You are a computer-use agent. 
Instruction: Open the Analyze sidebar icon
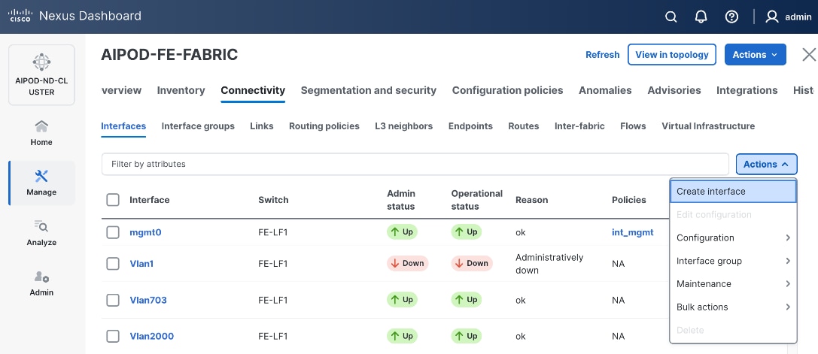(x=41, y=225)
